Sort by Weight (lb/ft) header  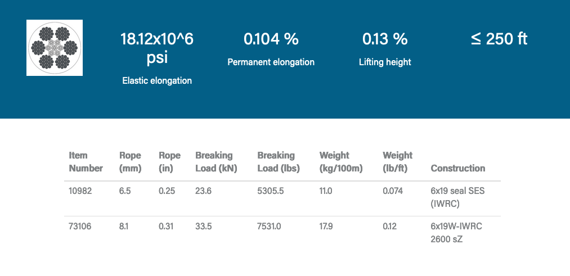(397, 162)
